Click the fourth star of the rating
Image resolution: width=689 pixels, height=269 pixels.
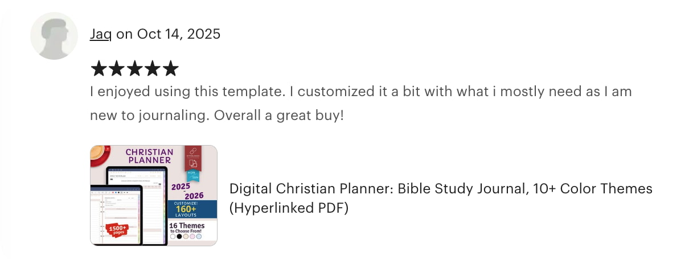(153, 69)
